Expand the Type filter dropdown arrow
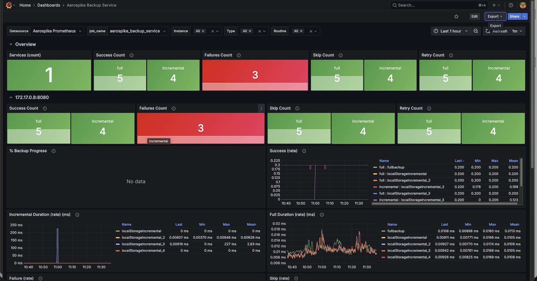 (264, 31)
